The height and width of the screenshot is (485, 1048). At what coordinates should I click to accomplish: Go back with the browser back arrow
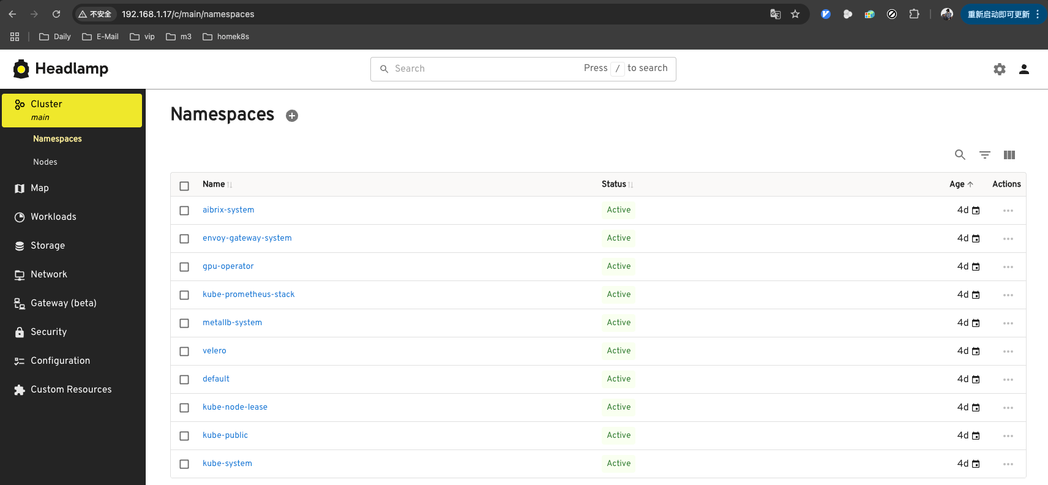coord(12,14)
